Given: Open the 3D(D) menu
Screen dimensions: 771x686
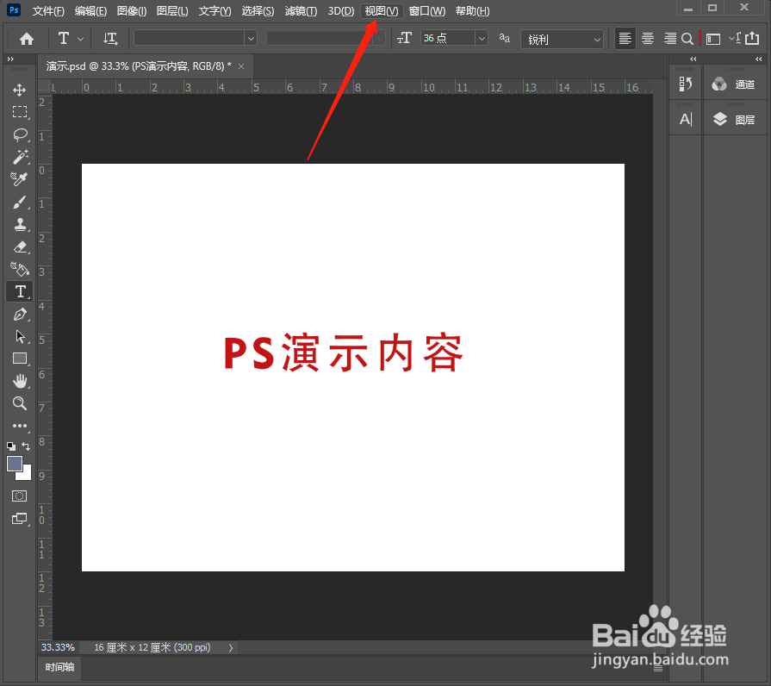Looking at the screenshot, I should (x=341, y=11).
